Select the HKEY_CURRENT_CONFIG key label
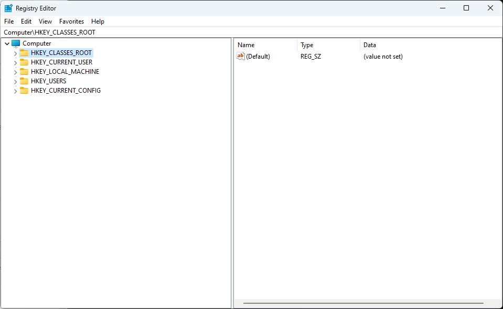 click(66, 91)
